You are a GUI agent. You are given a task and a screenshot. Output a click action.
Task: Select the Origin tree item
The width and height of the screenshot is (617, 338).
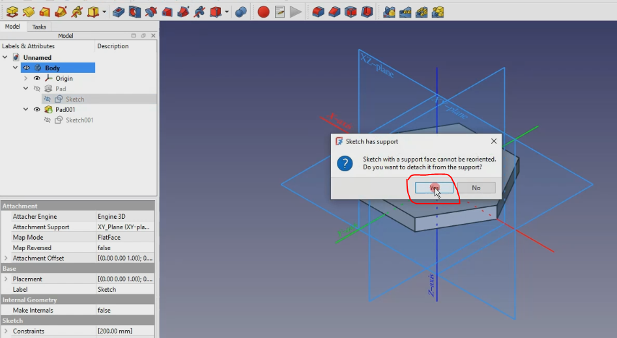64,78
